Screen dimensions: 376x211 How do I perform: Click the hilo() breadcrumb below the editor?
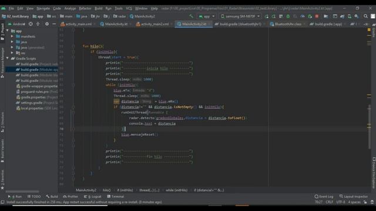point(107,190)
